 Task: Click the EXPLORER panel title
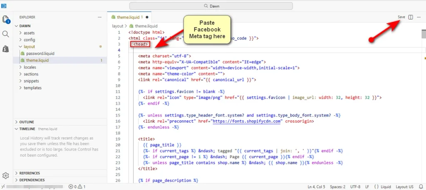coord(27,17)
